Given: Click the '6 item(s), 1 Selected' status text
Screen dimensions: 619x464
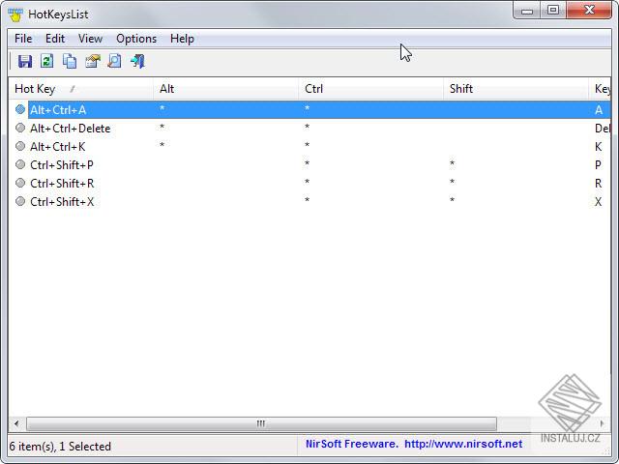Looking at the screenshot, I should coord(60,447).
